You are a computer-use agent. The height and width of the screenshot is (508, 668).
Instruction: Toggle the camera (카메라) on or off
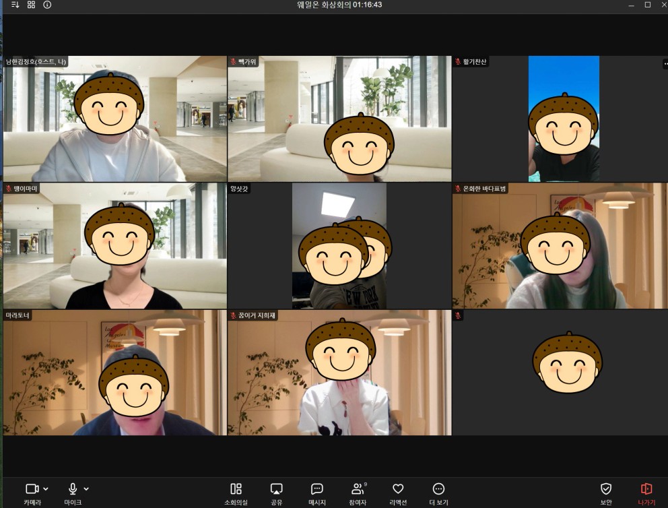pyautogui.click(x=31, y=488)
